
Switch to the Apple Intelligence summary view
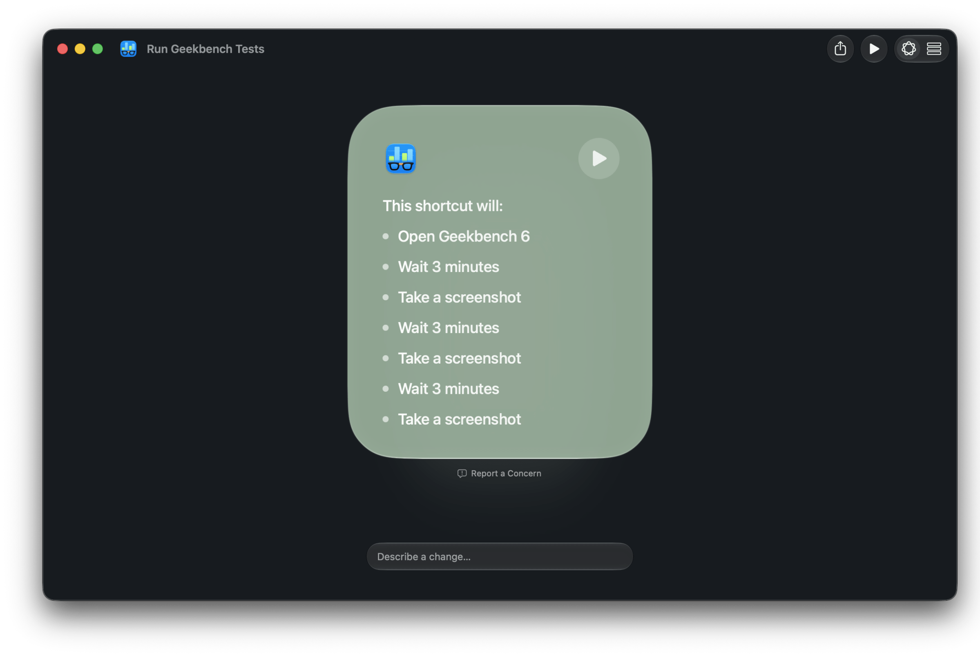coord(908,49)
